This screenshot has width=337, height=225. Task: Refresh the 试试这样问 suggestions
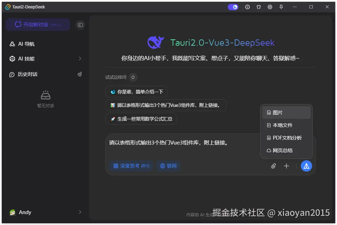point(133,77)
